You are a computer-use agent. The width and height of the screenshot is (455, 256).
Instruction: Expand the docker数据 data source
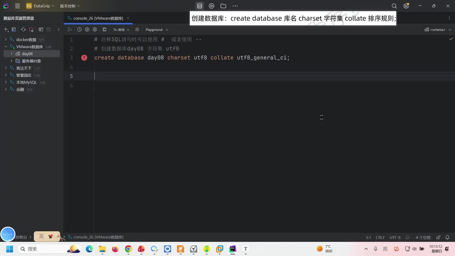pos(6,39)
